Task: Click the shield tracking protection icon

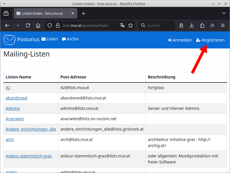Action: pyautogui.click(x=50, y=25)
